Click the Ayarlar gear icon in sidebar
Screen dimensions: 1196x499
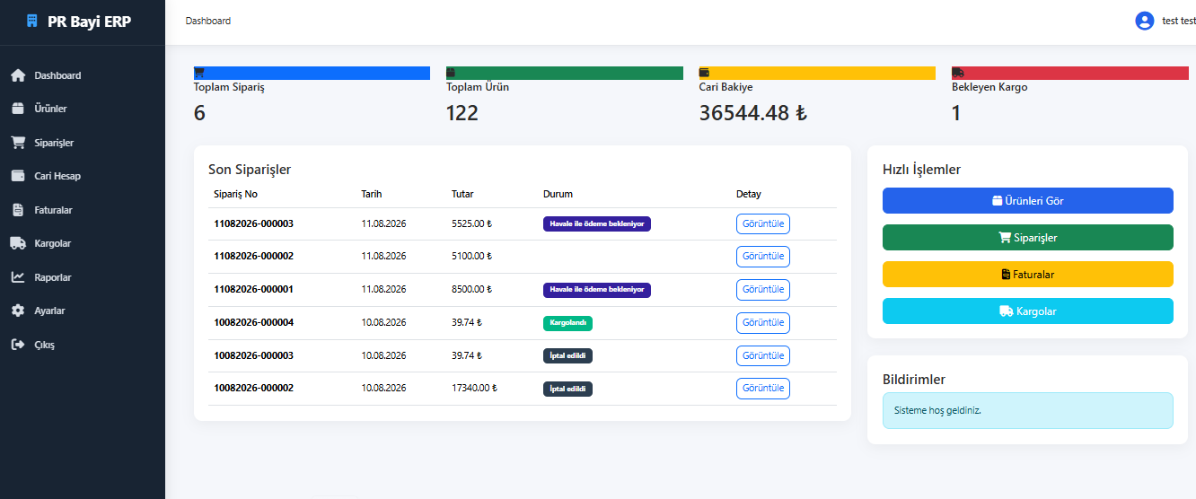[x=18, y=311]
